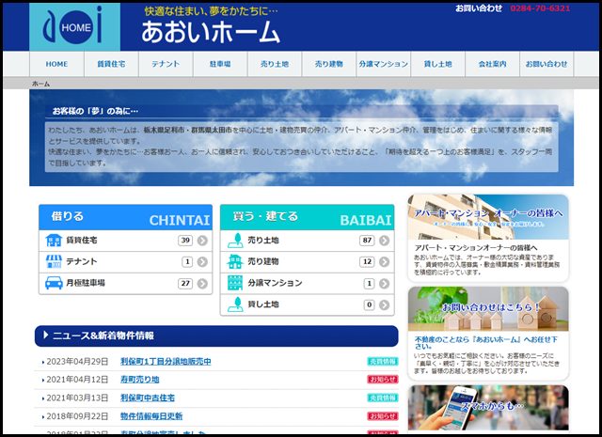Click the あおいホーム site title
The height and width of the screenshot is (437, 602).
click(211, 32)
